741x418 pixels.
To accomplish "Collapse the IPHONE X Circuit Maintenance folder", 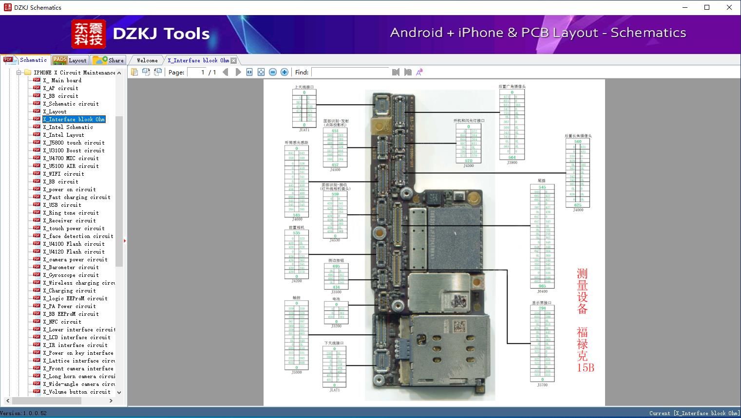I will coord(19,72).
